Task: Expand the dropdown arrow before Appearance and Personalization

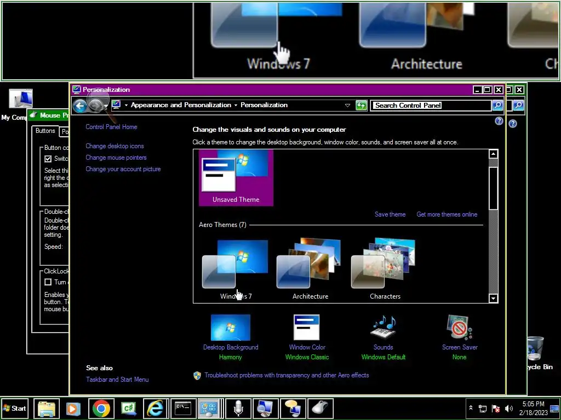Action: [127, 105]
